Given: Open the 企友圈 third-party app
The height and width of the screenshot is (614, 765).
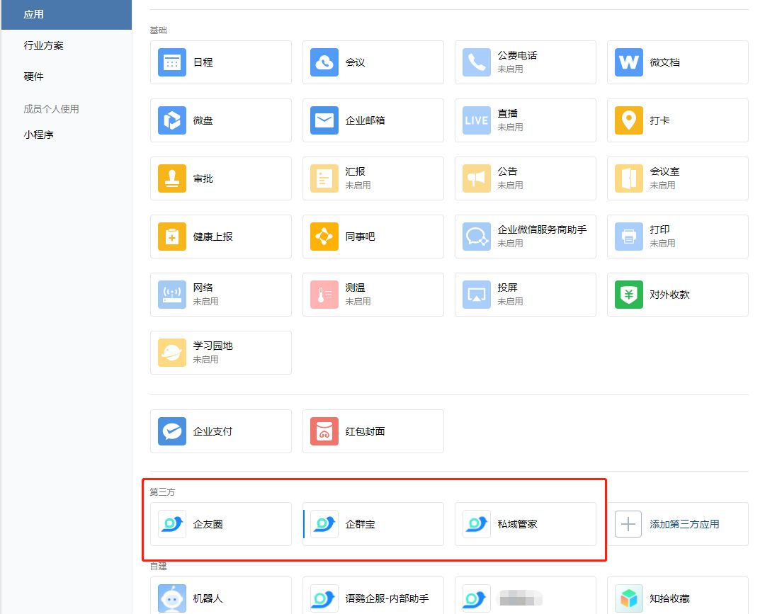Looking at the screenshot, I should [220, 524].
